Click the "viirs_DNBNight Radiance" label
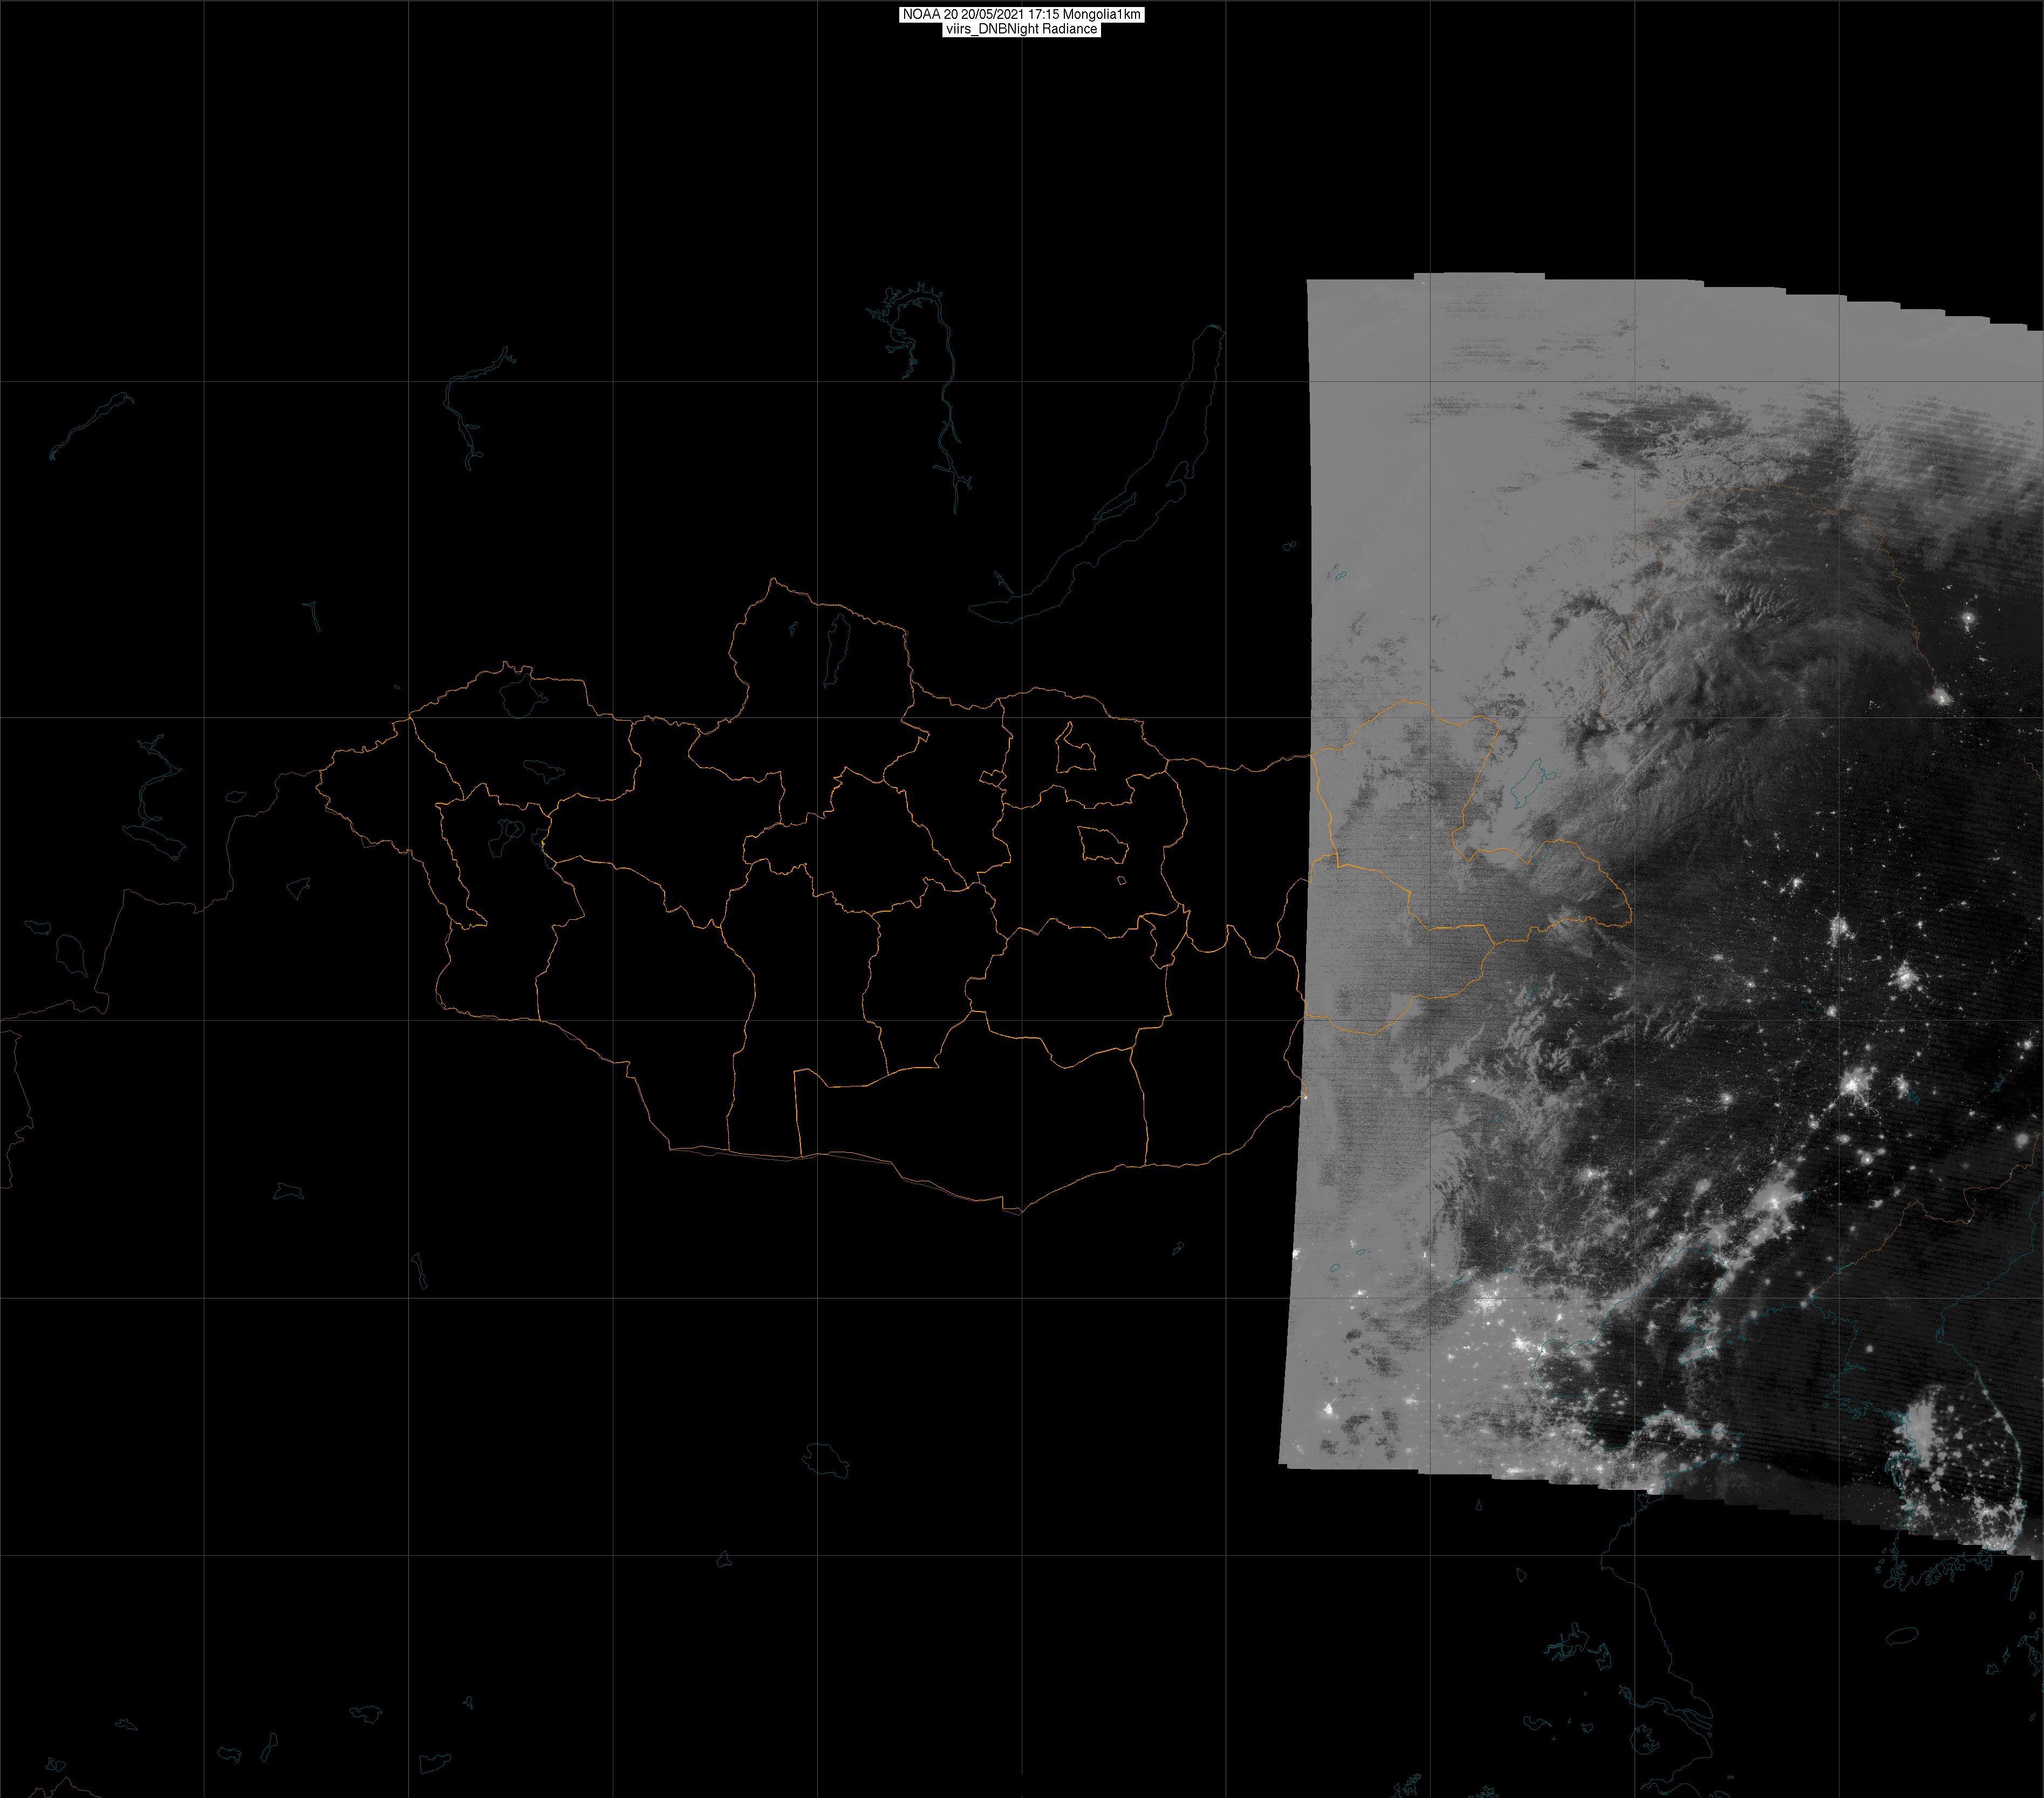Image resolution: width=2044 pixels, height=1798 pixels. [x=1021, y=29]
